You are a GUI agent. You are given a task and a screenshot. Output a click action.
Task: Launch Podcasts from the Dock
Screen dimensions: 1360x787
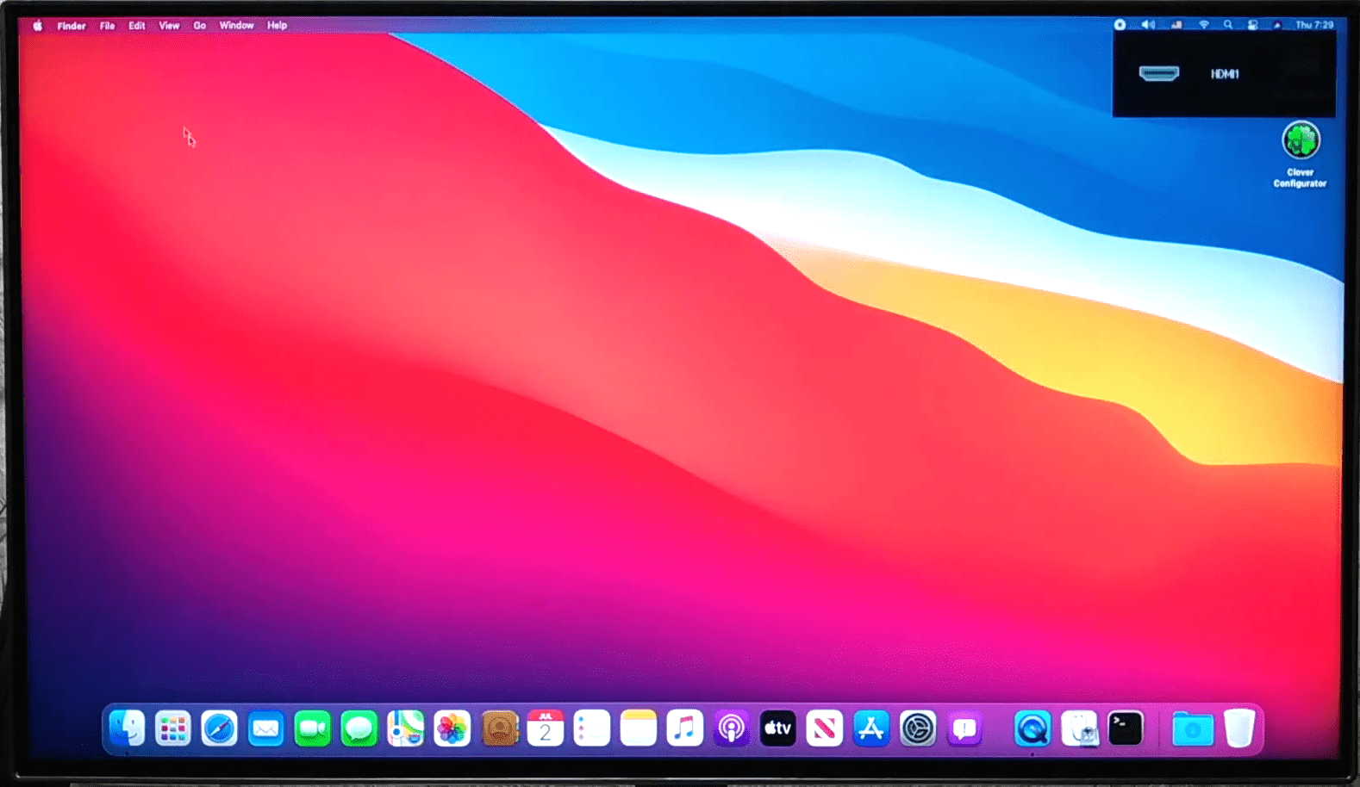pos(732,729)
